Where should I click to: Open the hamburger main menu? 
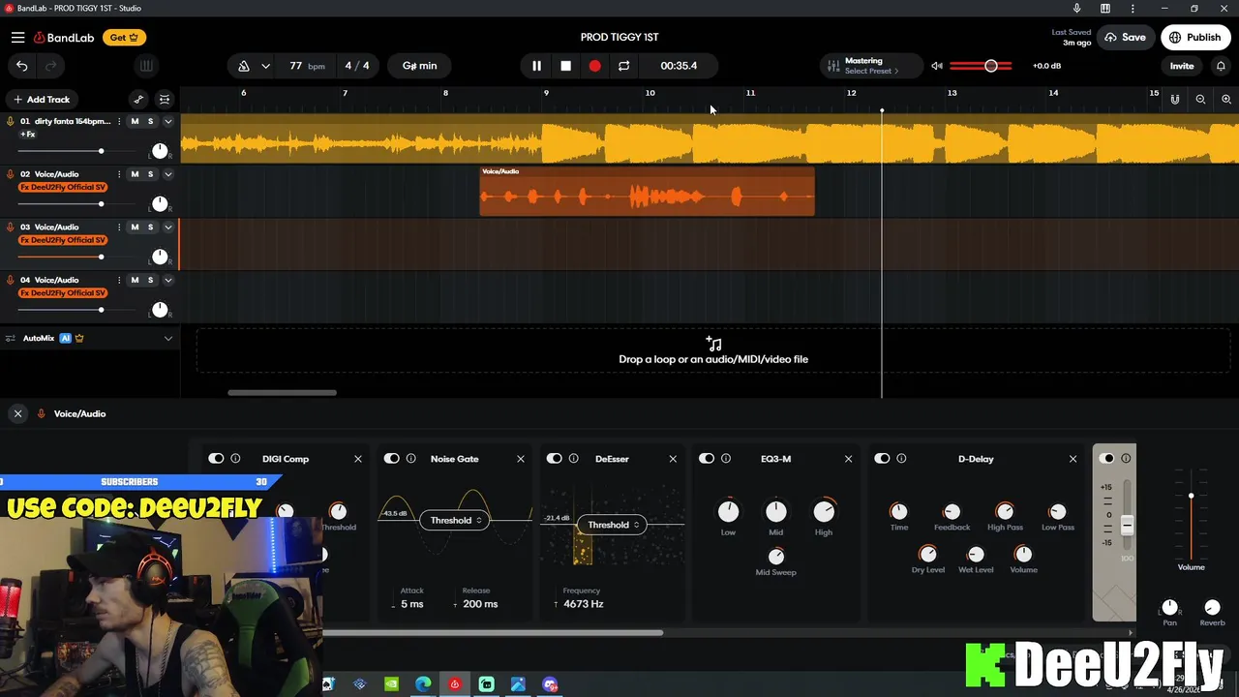click(x=17, y=38)
